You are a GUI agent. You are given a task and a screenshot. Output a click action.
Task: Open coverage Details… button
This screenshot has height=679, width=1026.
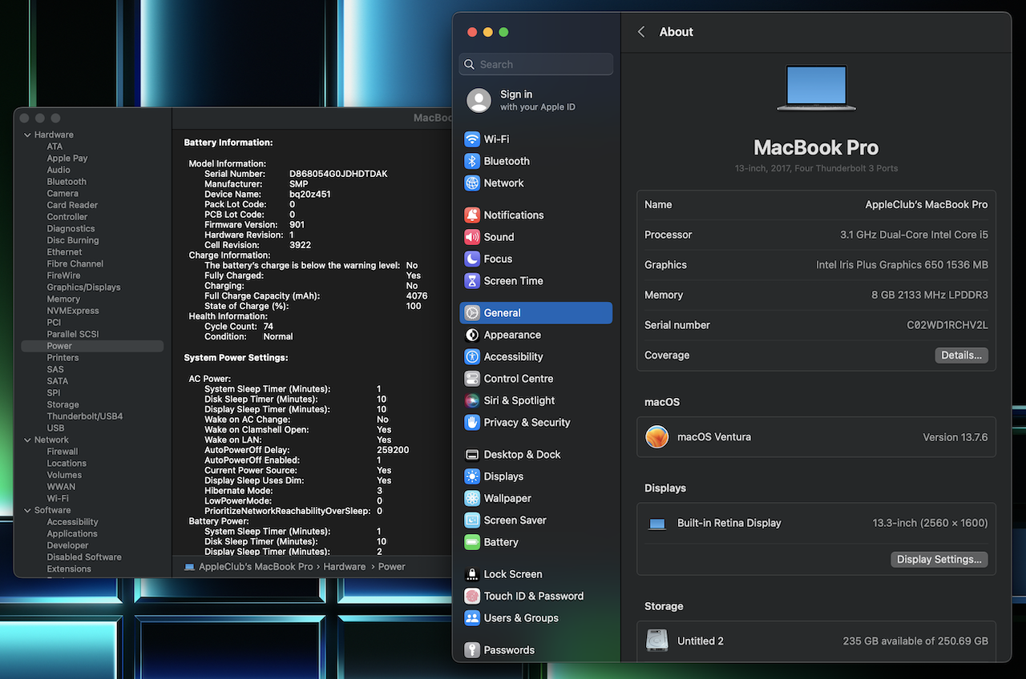[x=961, y=356]
